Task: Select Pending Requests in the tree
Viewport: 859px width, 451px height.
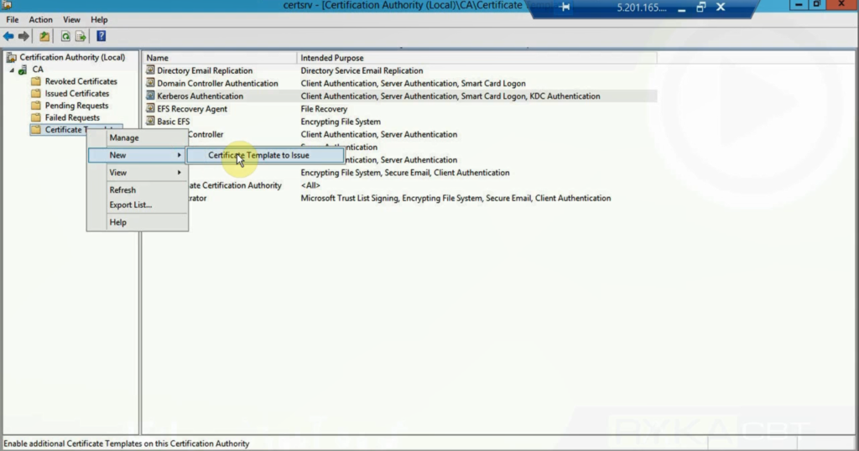Action: tap(76, 105)
